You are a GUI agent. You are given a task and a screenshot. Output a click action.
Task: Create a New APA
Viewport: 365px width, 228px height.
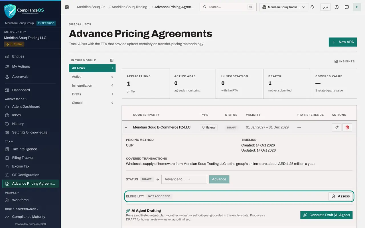(343, 42)
